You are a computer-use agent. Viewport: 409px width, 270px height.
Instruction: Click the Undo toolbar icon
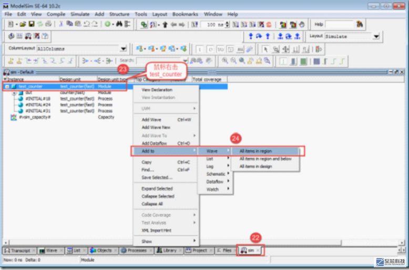point(87,24)
